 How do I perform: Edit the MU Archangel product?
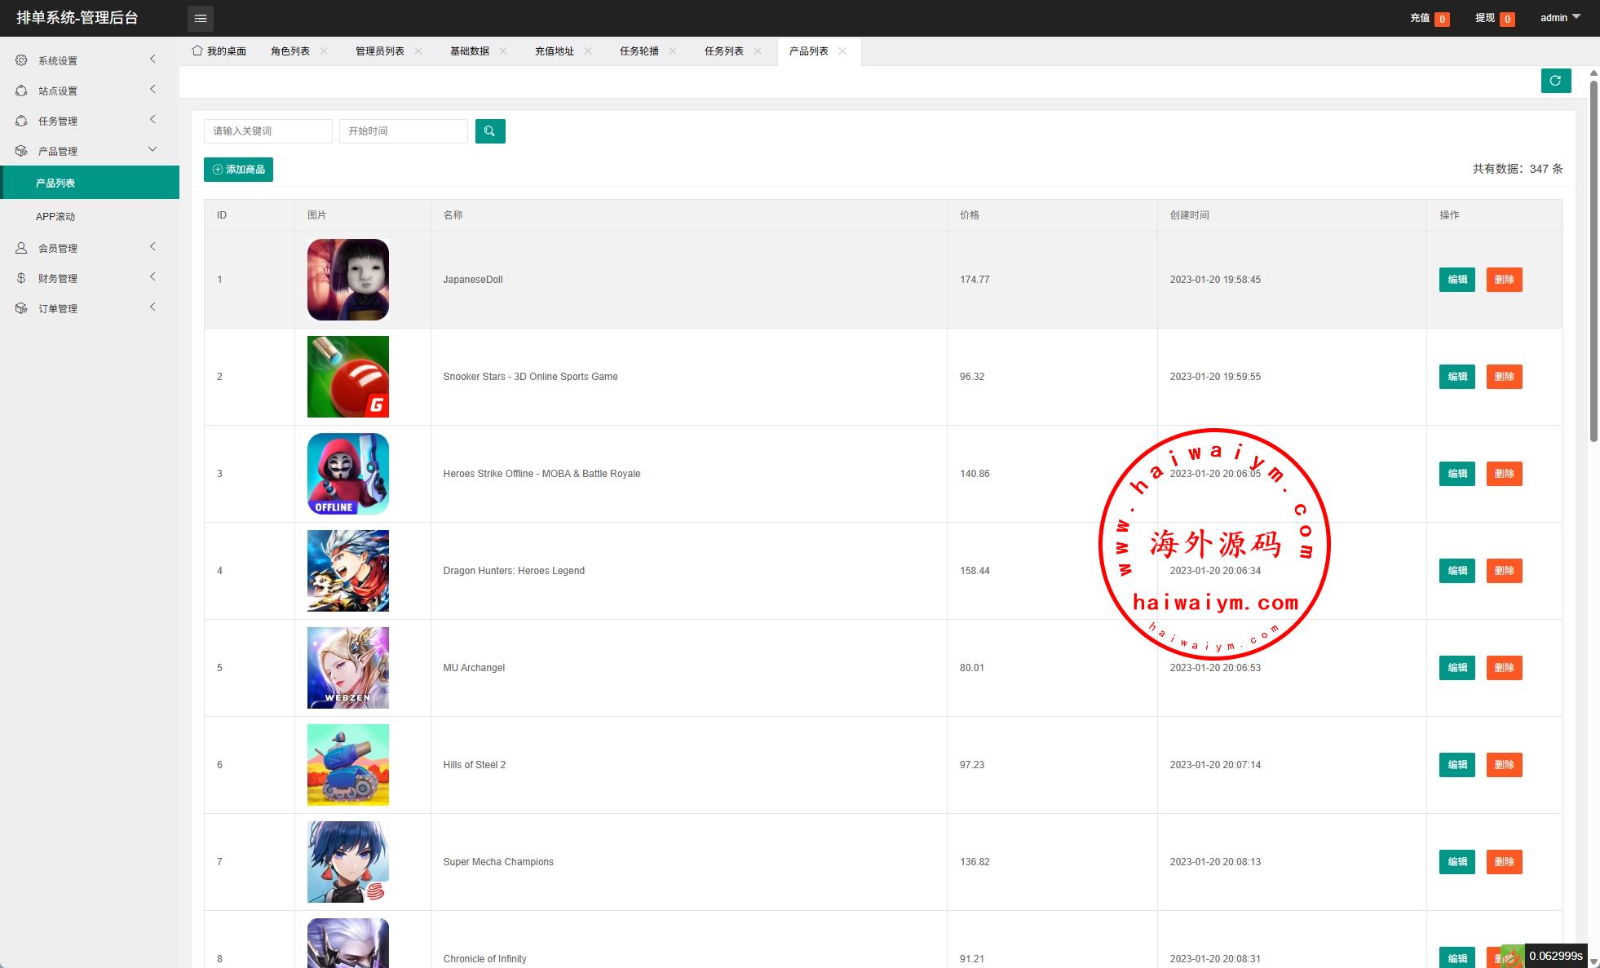(1456, 668)
